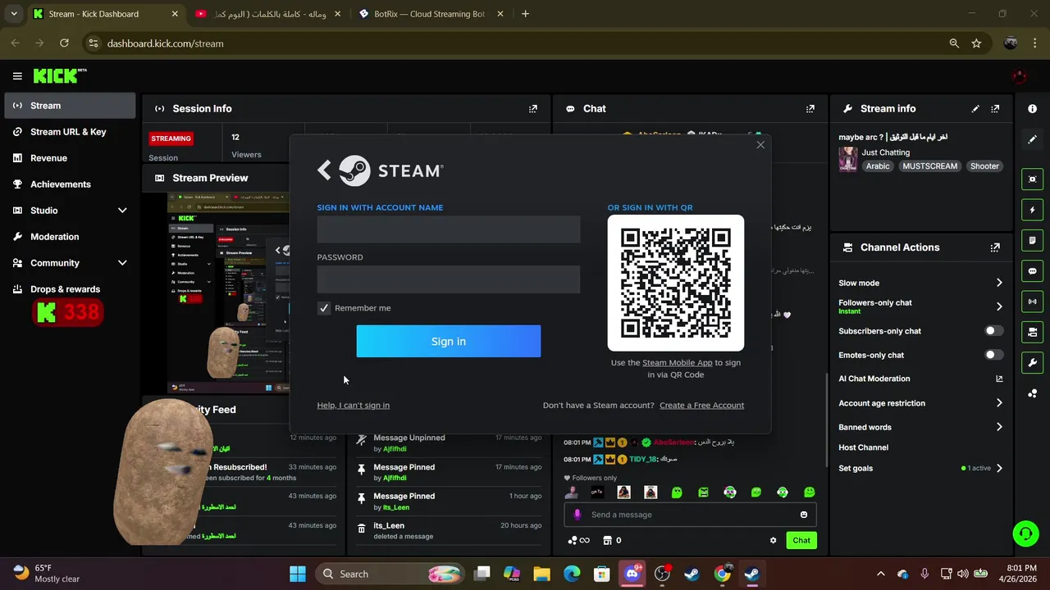Open Moderation in the sidebar

[x=70, y=237]
